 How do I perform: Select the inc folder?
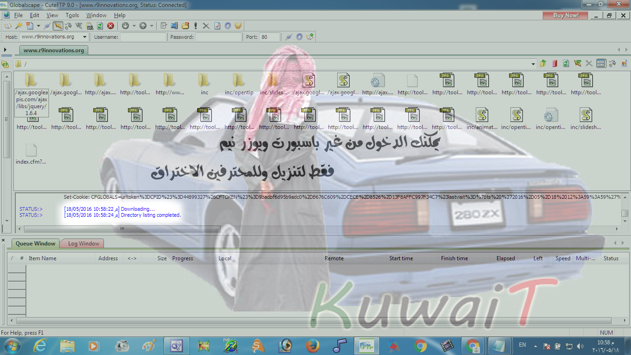click(204, 85)
